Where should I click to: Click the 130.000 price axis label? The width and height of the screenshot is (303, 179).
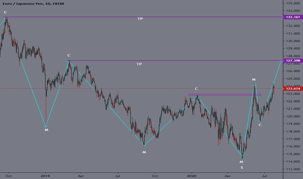click(x=293, y=41)
